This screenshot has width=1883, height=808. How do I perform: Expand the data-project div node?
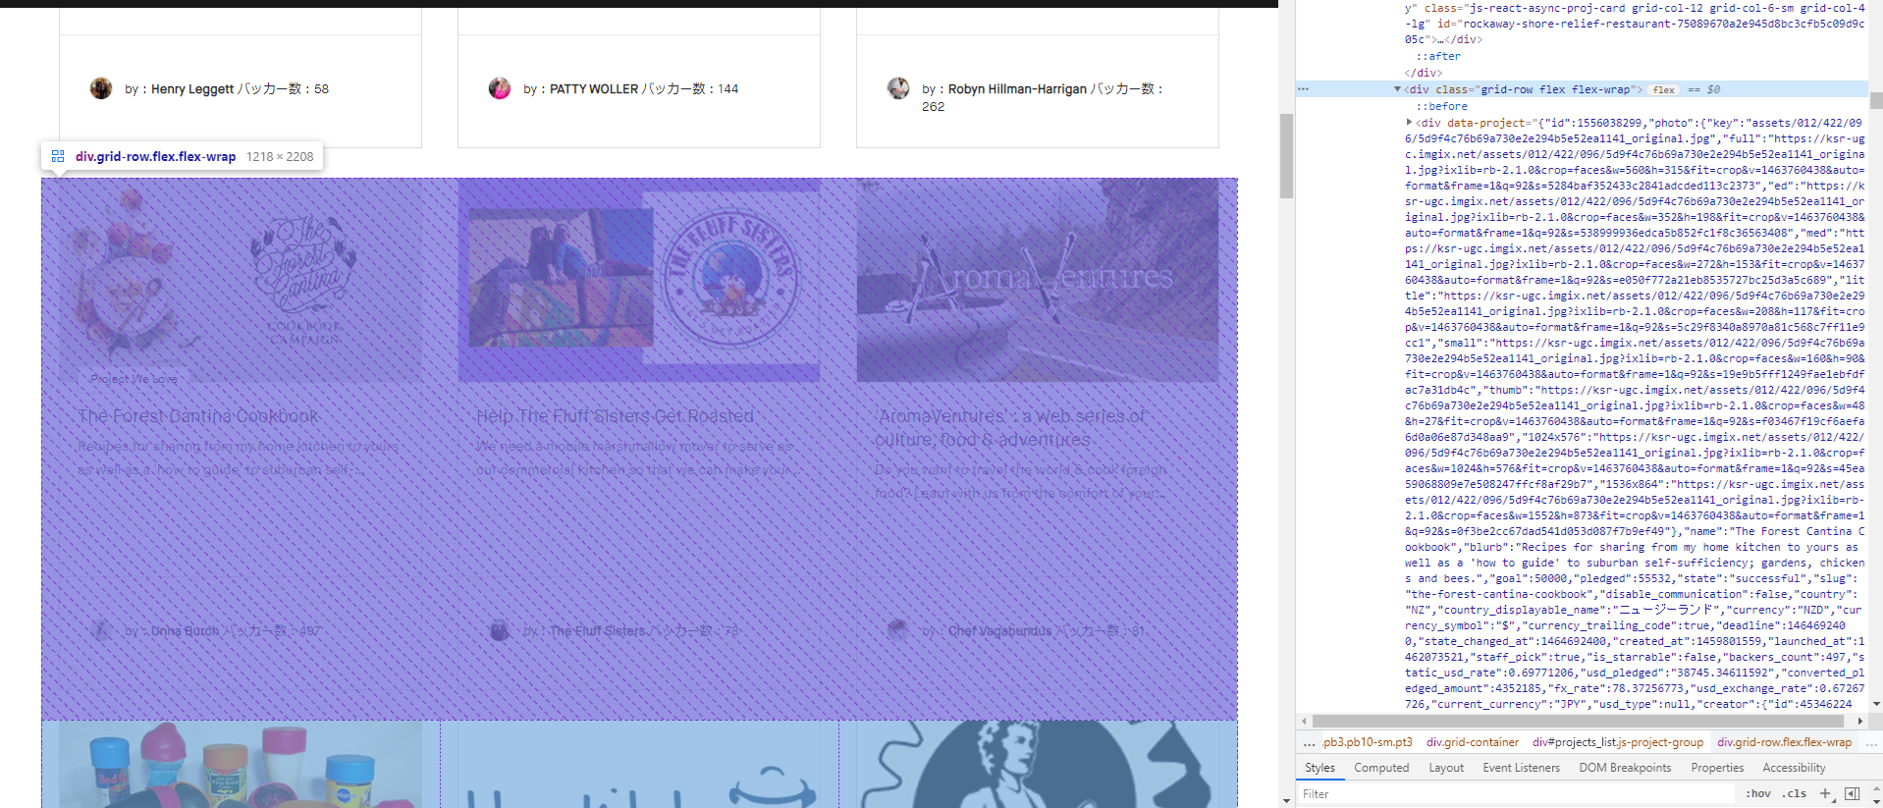(x=1410, y=123)
